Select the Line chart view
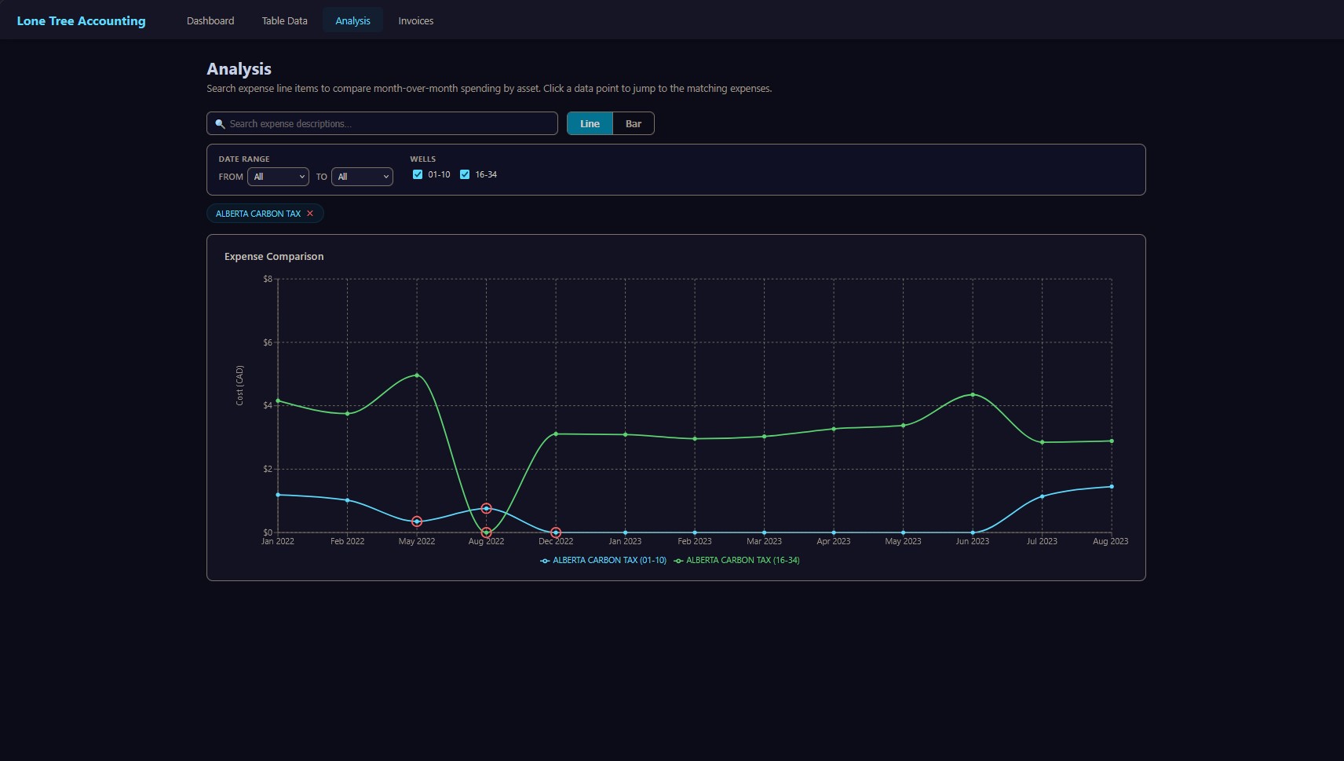Viewport: 1344px width, 761px height. point(589,123)
